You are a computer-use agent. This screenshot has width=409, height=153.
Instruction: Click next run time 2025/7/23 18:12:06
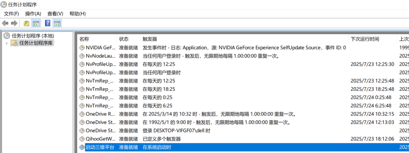372,139
